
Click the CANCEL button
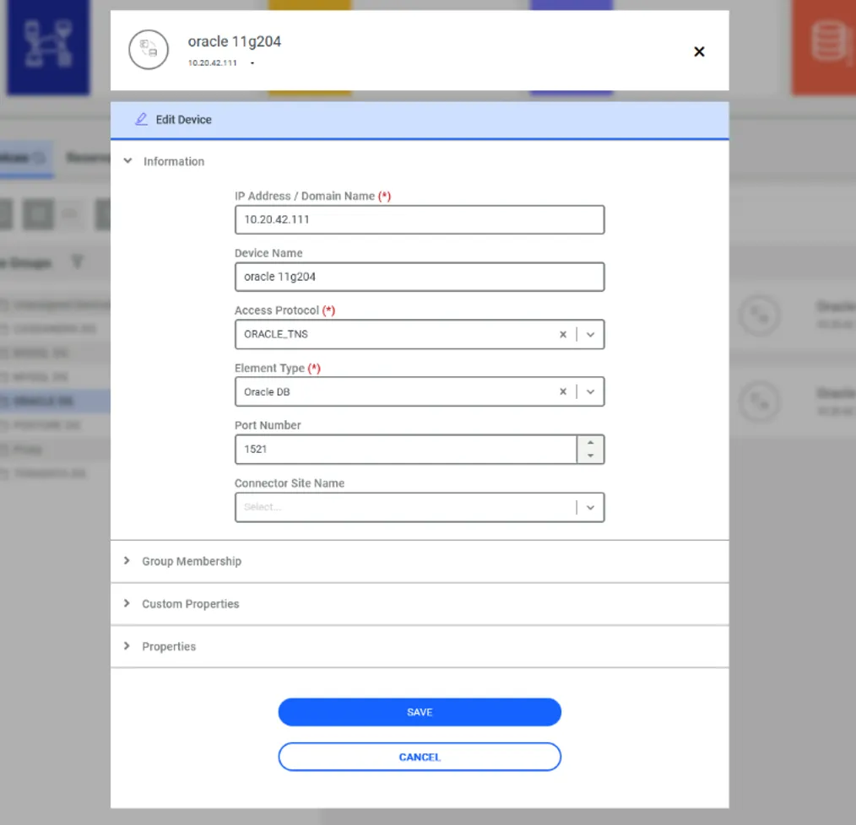pyautogui.click(x=420, y=757)
